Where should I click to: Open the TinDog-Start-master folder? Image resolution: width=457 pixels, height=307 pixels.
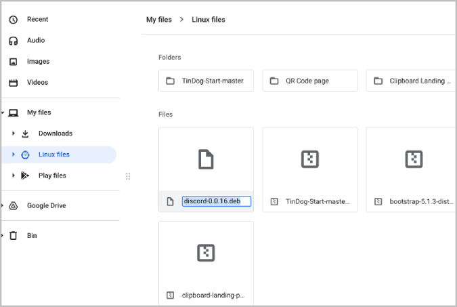point(206,81)
